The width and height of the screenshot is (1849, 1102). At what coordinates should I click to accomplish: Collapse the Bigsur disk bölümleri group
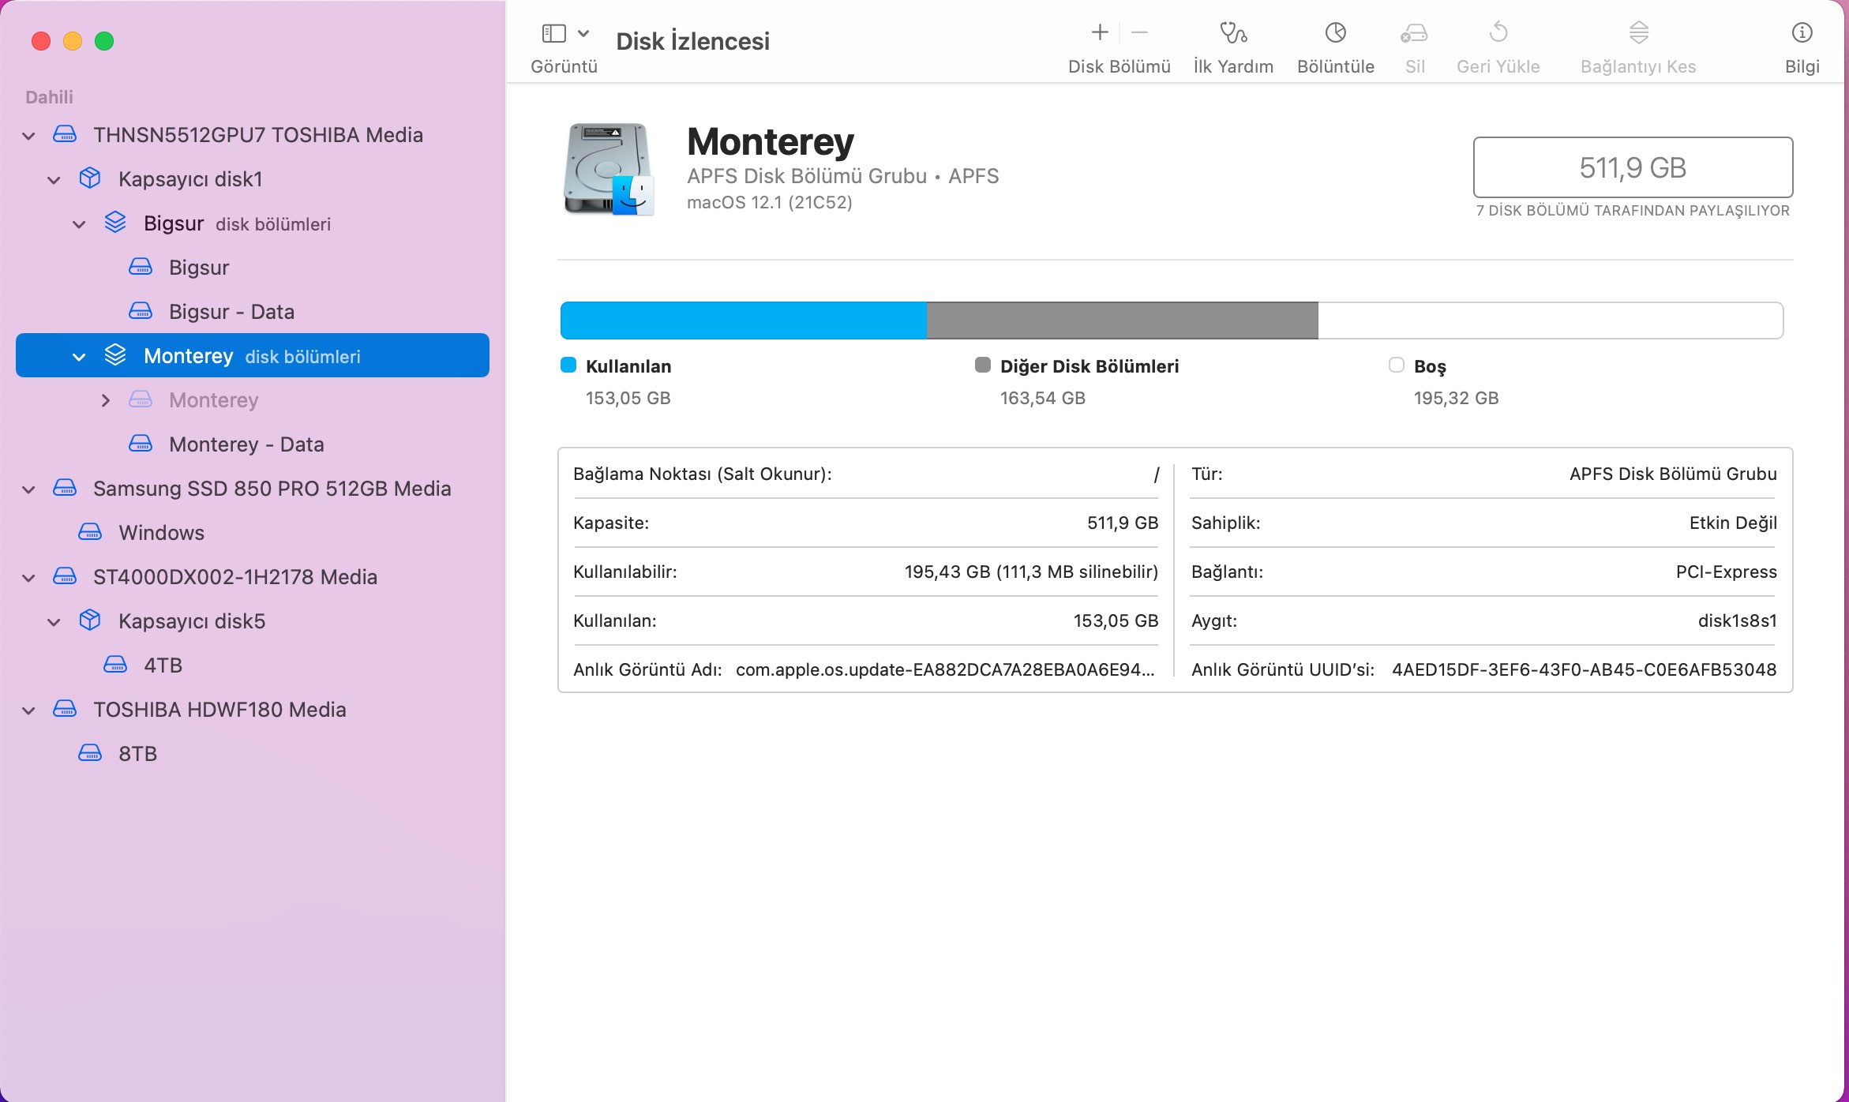point(80,223)
